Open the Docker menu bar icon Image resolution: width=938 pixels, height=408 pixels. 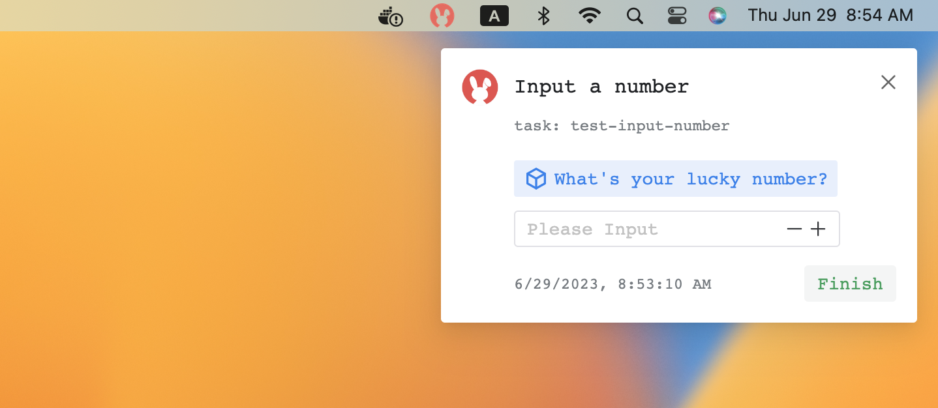pyautogui.click(x=391, y=16)
